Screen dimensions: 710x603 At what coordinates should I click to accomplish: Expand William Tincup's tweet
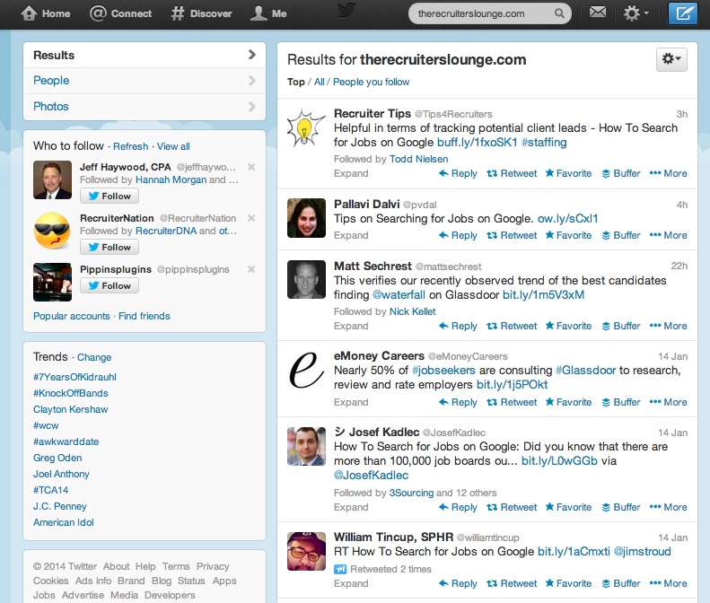351,583
